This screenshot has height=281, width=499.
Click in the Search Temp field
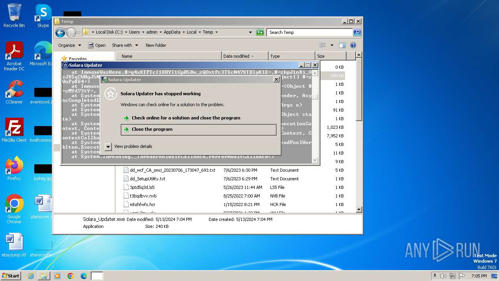tap(310, 32)
